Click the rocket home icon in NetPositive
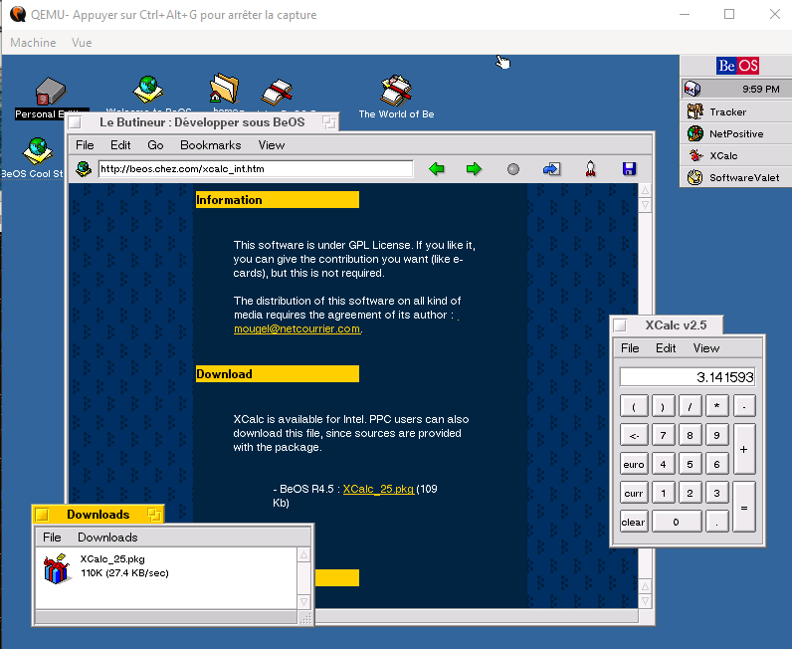792x649 pixels. 590,169
